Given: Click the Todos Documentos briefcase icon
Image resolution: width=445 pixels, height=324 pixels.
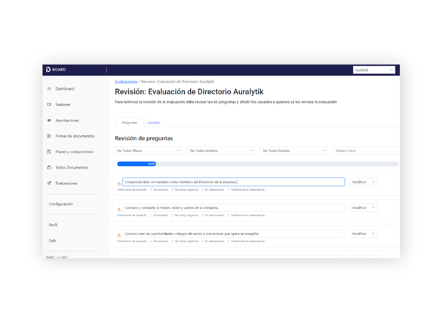Looking at the screenshot, I should click(x=49, y=167).
